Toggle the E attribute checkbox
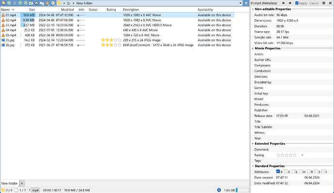This screenshot has width=334, height=193. pyautogui.click(x=293, y=171)
